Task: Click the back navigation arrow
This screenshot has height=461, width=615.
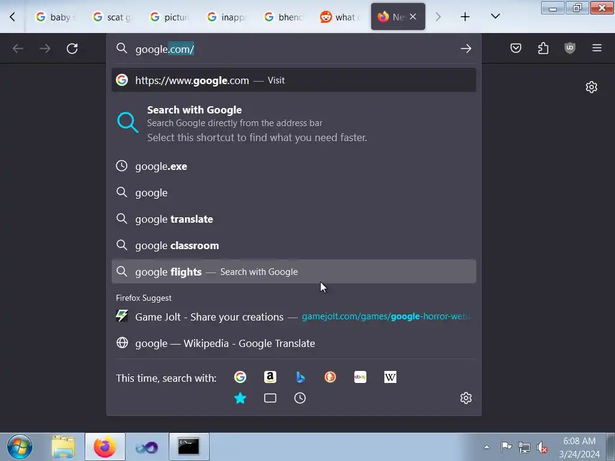Action: tap(18, 49)
